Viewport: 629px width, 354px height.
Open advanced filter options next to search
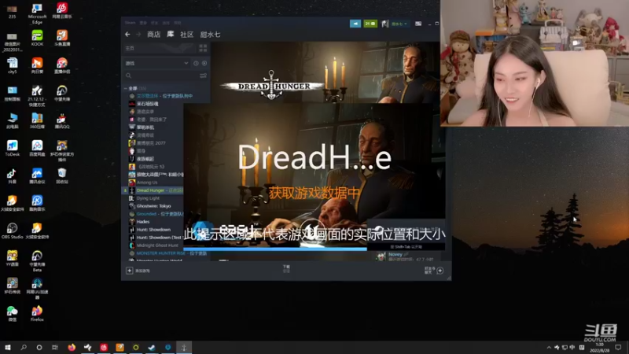tap(204, 76)
